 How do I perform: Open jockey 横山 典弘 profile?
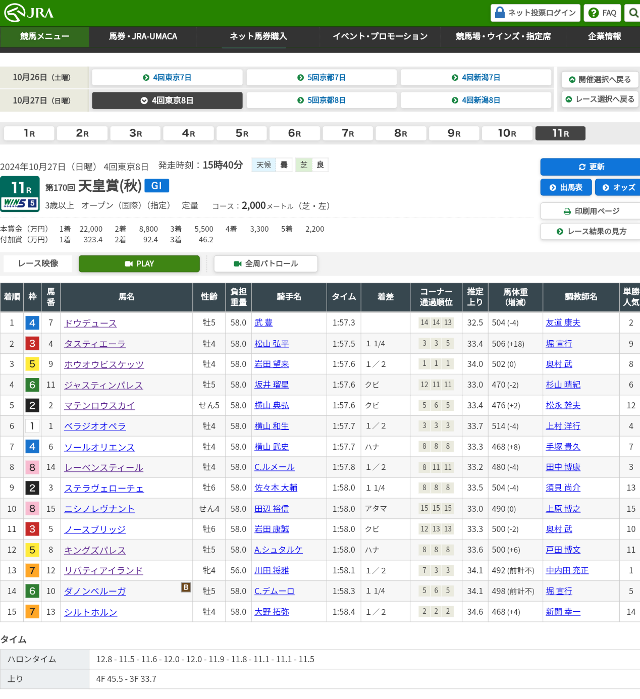click(x=272, y=405)
